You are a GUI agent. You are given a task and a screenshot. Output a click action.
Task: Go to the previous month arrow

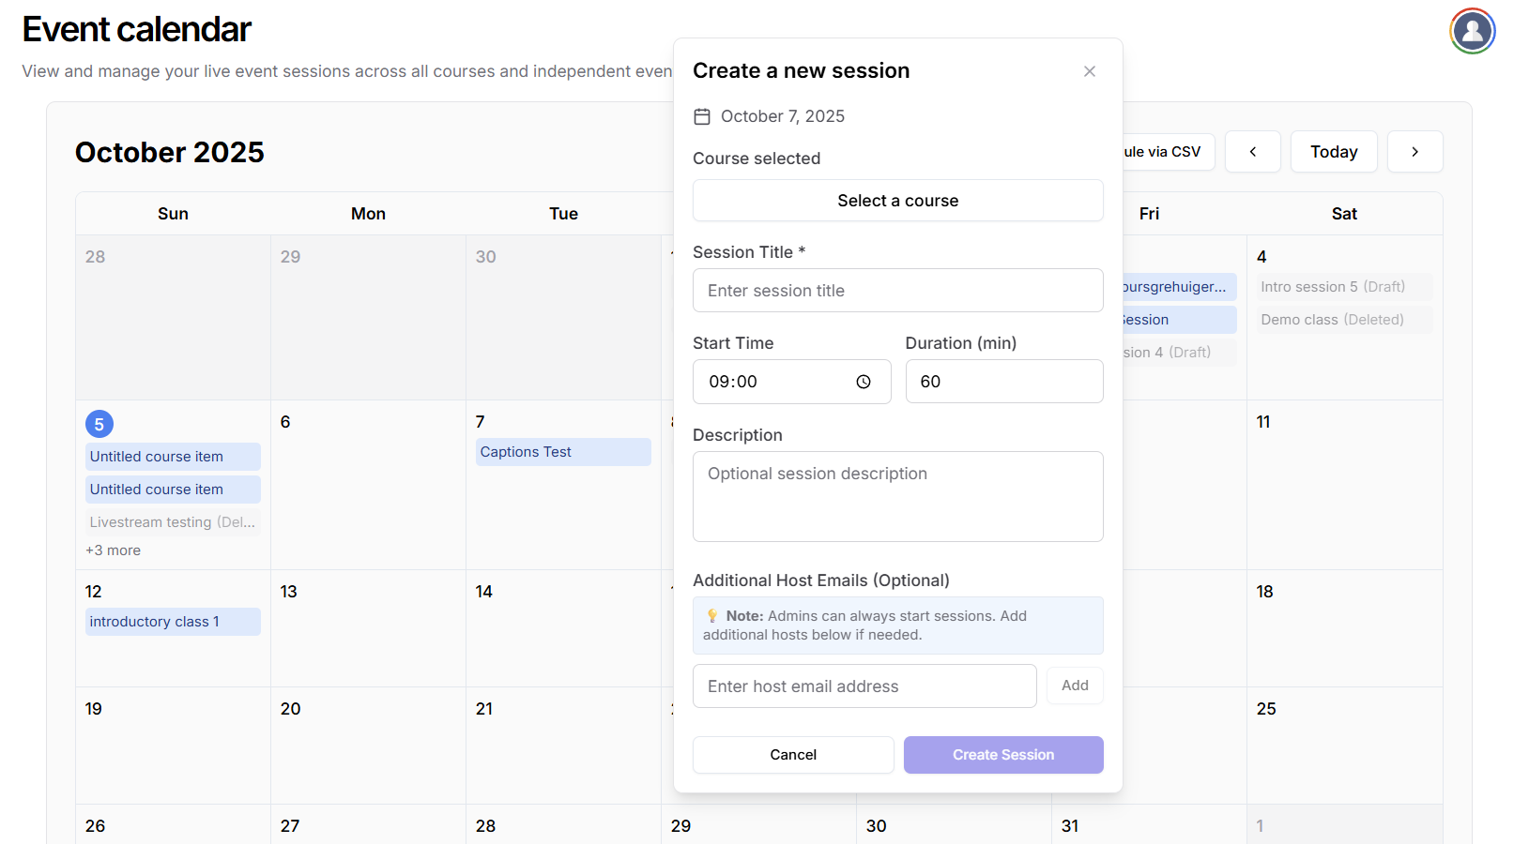click(1252, 152)
